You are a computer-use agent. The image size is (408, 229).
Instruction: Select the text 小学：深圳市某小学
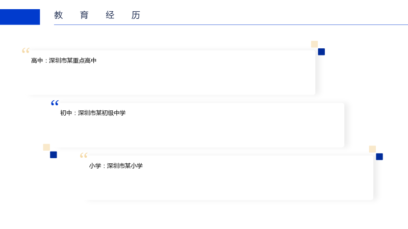(116, 166)
